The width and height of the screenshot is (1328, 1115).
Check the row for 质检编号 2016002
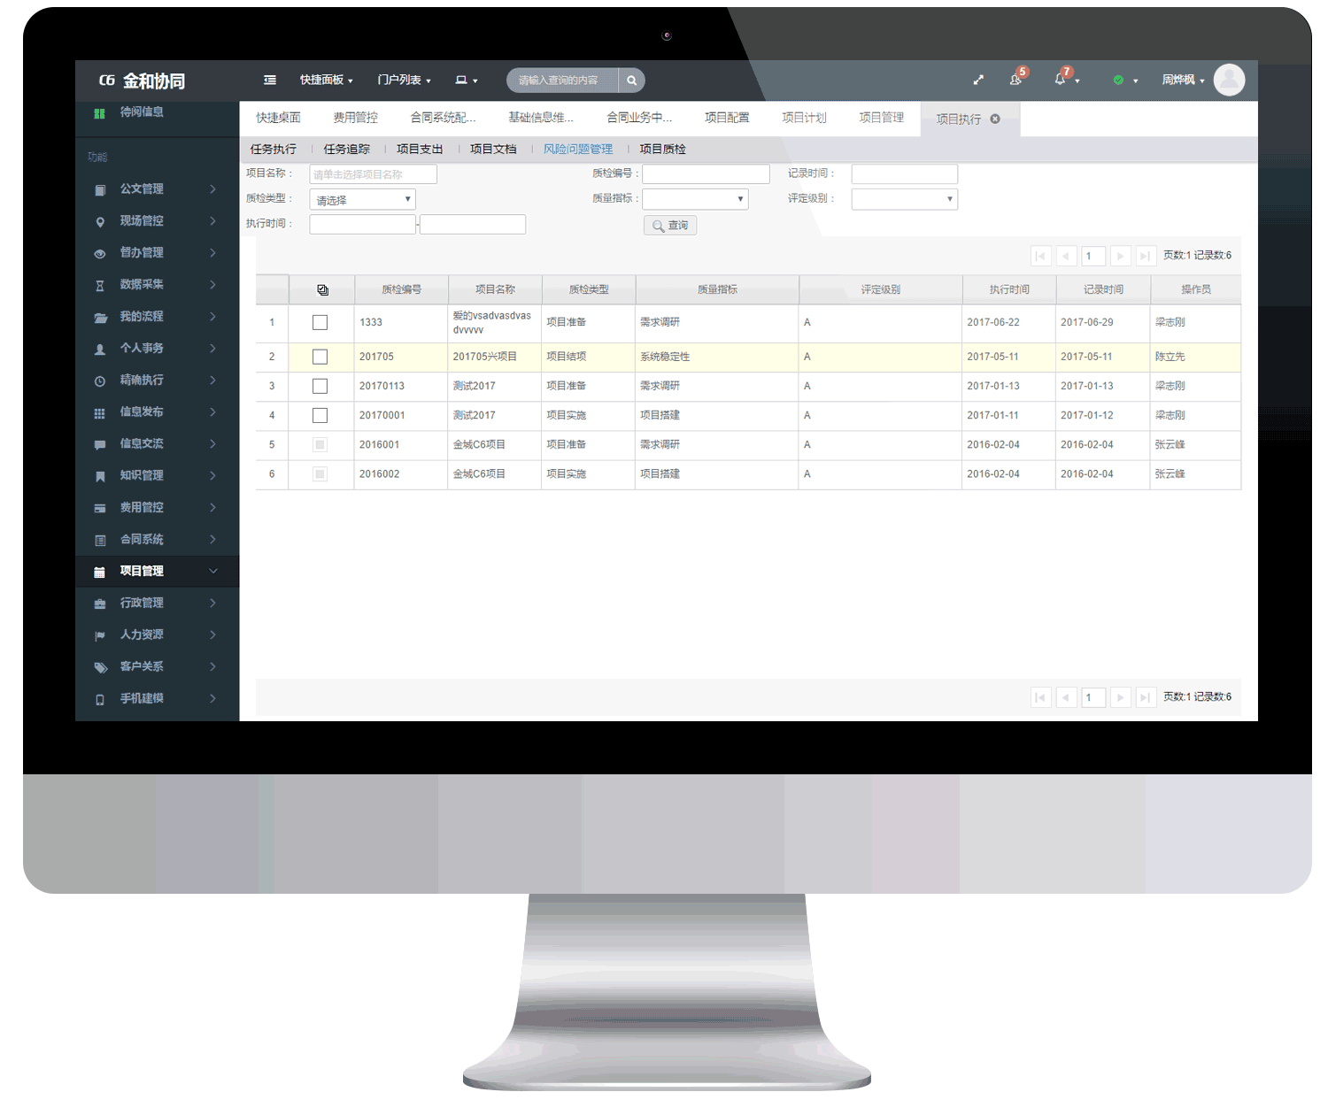coord(320,473)
